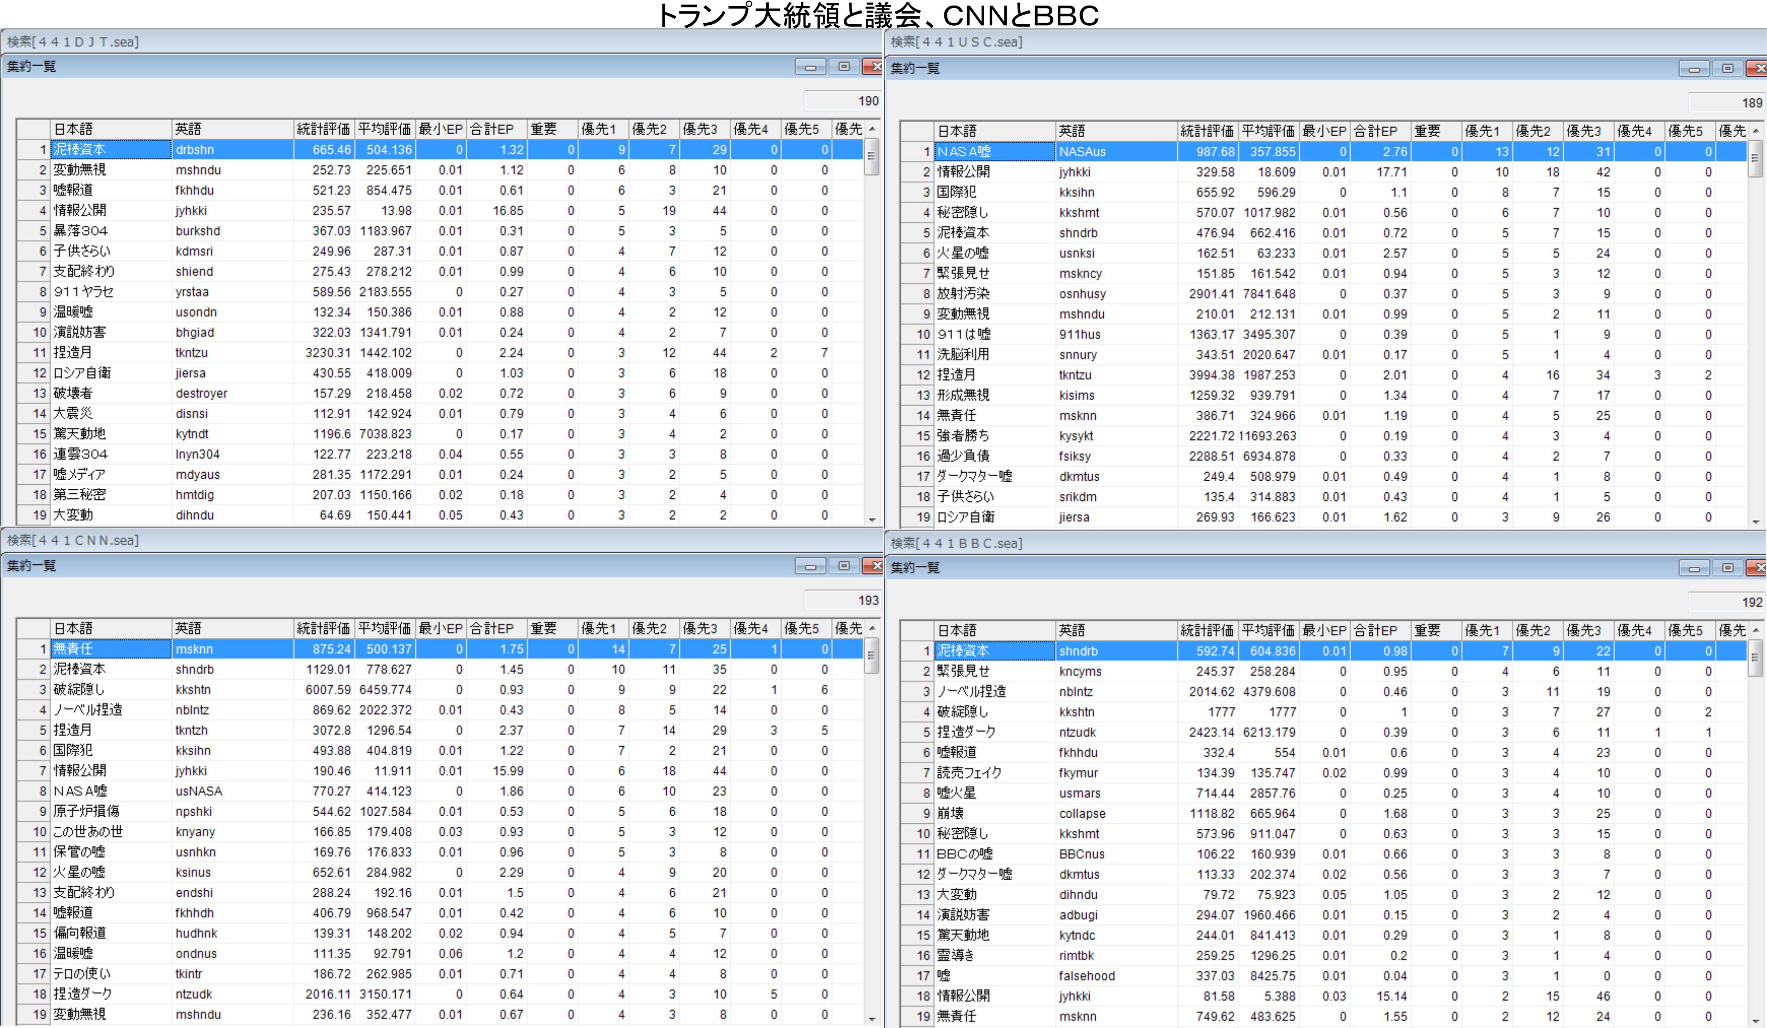This screenshot has width=1767, height=1028.
Task: Restore the 441BBC 集約一覧 window
Action: point(1728,568)
